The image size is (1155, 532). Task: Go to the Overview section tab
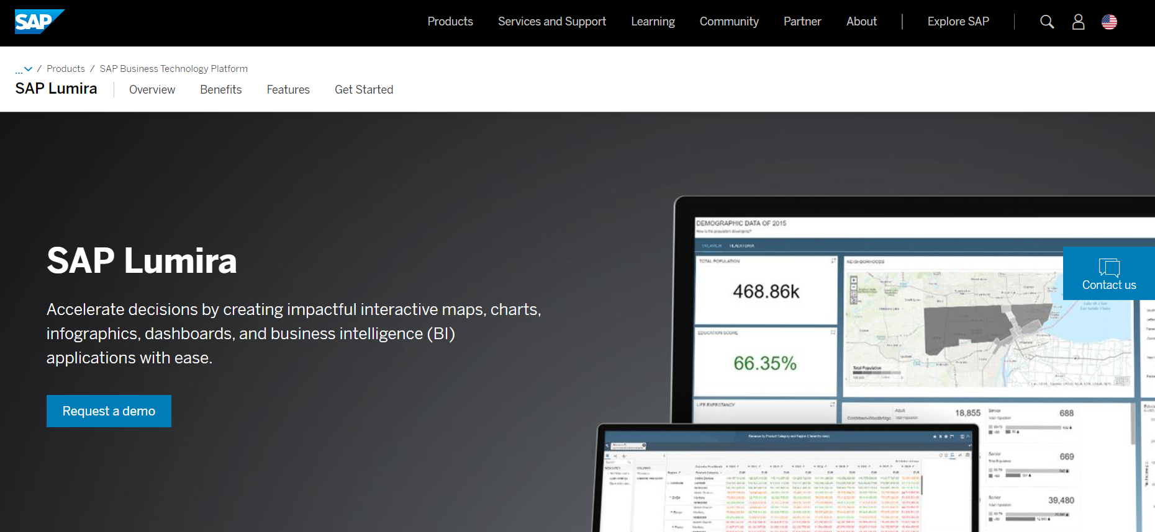[x=152, y=90]
